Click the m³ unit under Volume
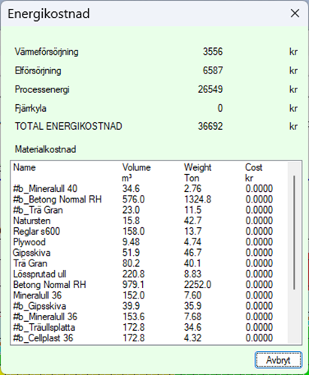 point(127,178)
